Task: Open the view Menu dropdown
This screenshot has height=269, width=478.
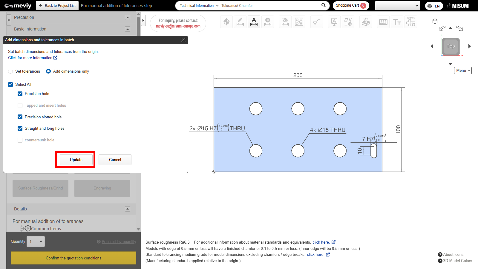Action: point(463,71)
